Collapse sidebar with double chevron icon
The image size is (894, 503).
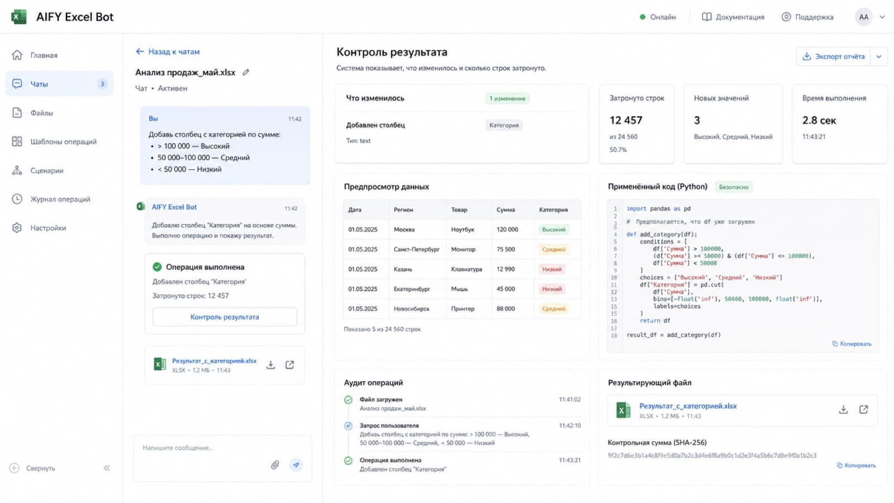point(107,468)
